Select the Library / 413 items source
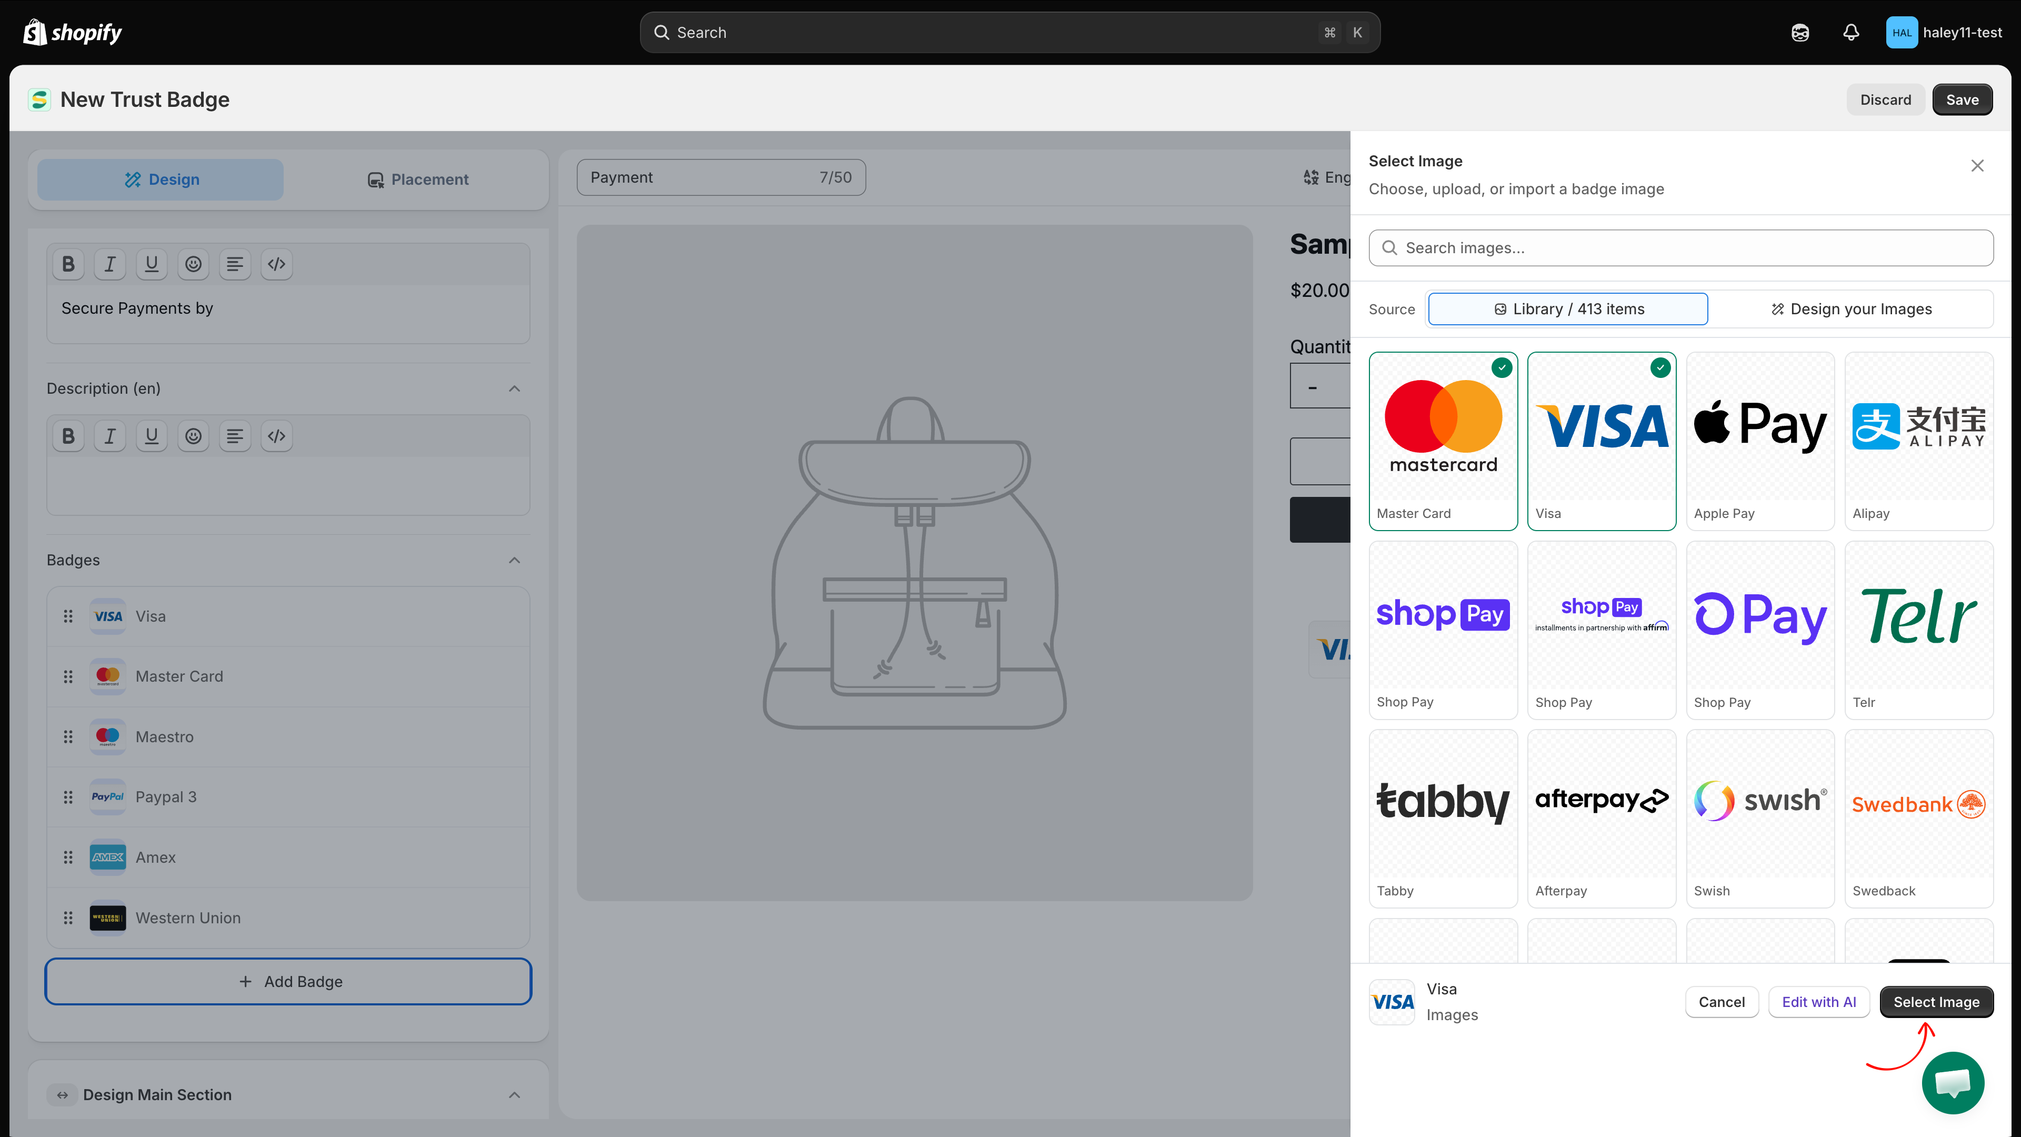This screenshot has width=2021, height=1137. point(1567,309)
